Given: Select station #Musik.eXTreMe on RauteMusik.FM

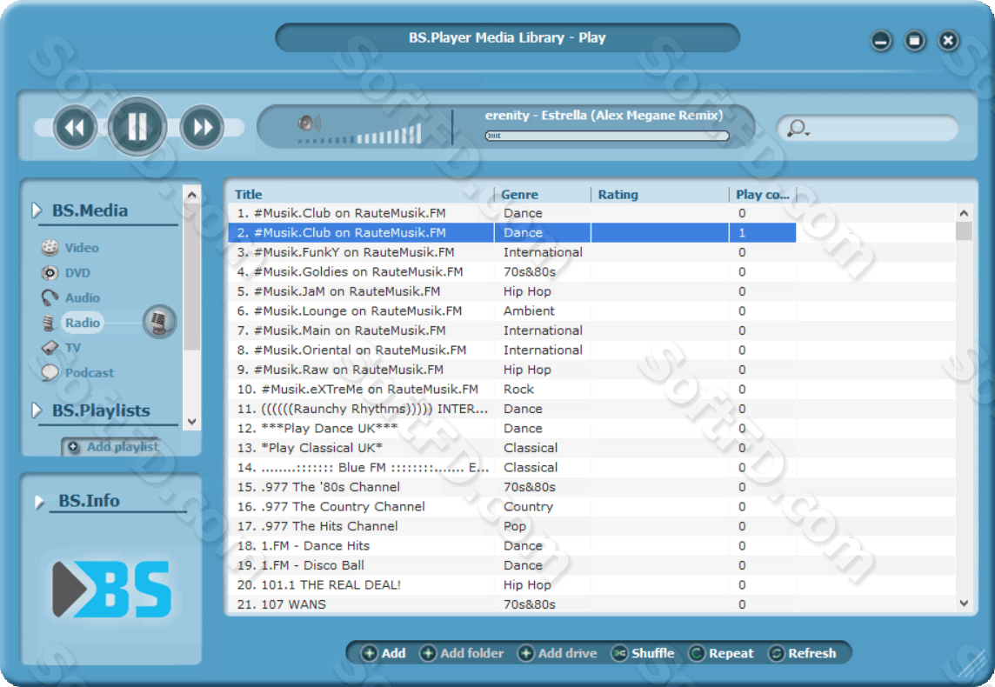Looking at the screenshot, I should click(x=512, y=390).
